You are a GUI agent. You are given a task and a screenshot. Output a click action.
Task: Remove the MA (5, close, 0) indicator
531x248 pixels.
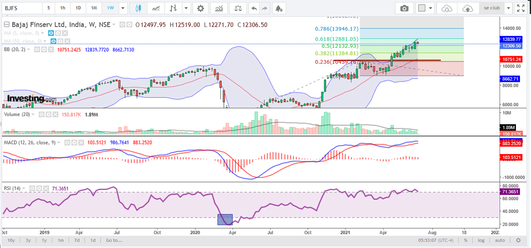pyautogui.click(x=65, y=33)
